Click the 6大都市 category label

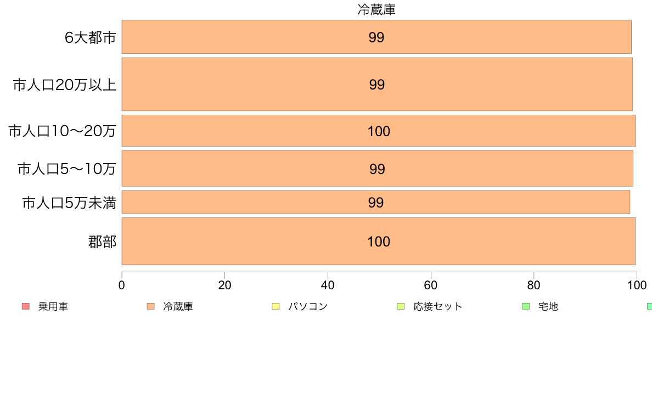tap(90, 37)
